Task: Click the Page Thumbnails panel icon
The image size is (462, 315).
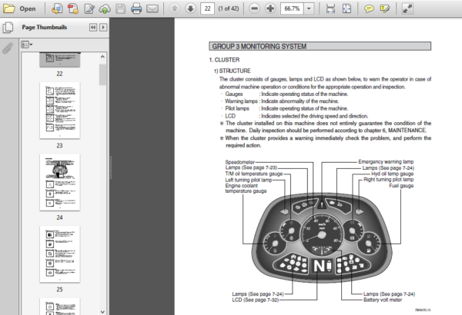Action: [8, 28]
